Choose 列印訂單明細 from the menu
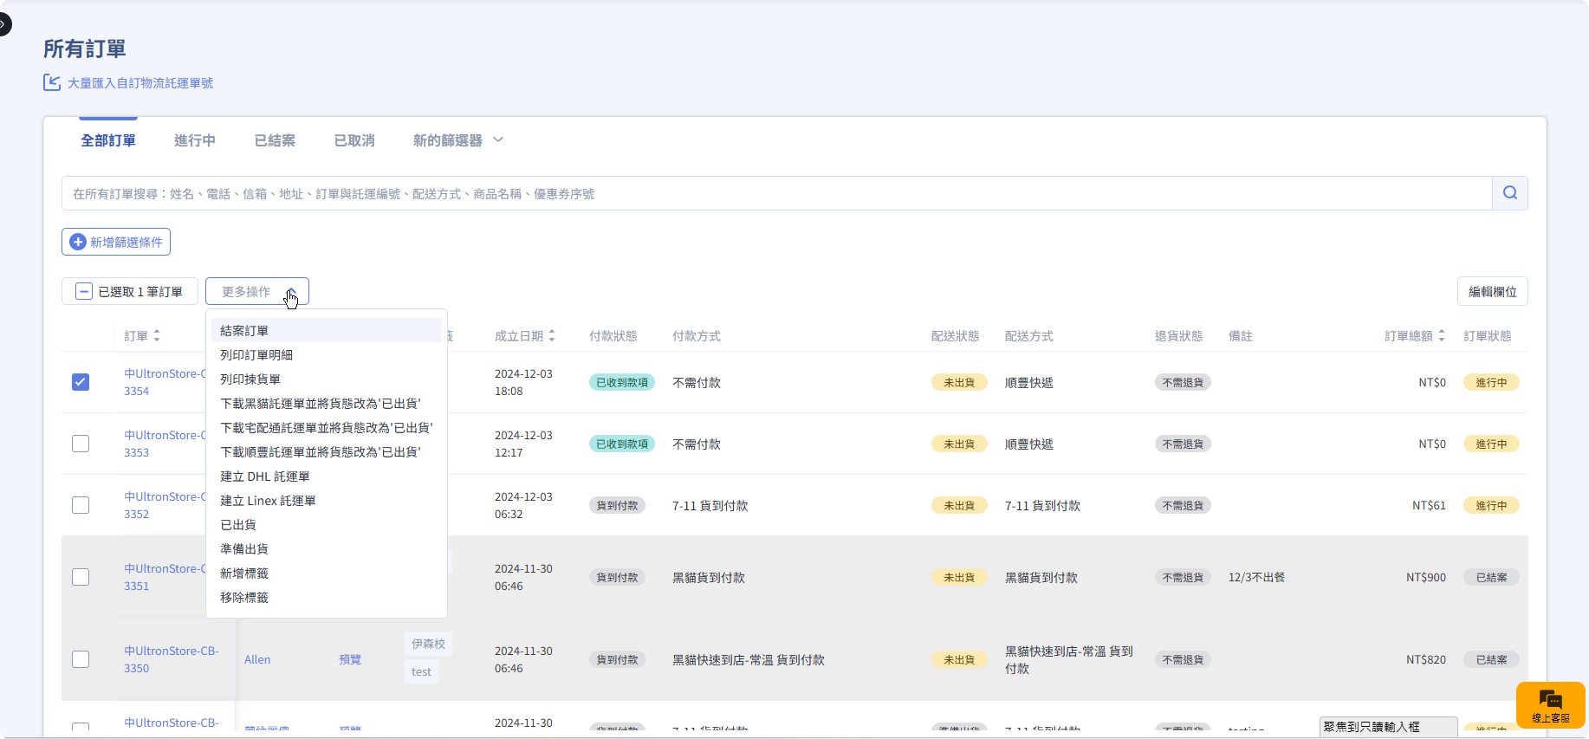The image size is (1589, 739). (x=327, y=354)
